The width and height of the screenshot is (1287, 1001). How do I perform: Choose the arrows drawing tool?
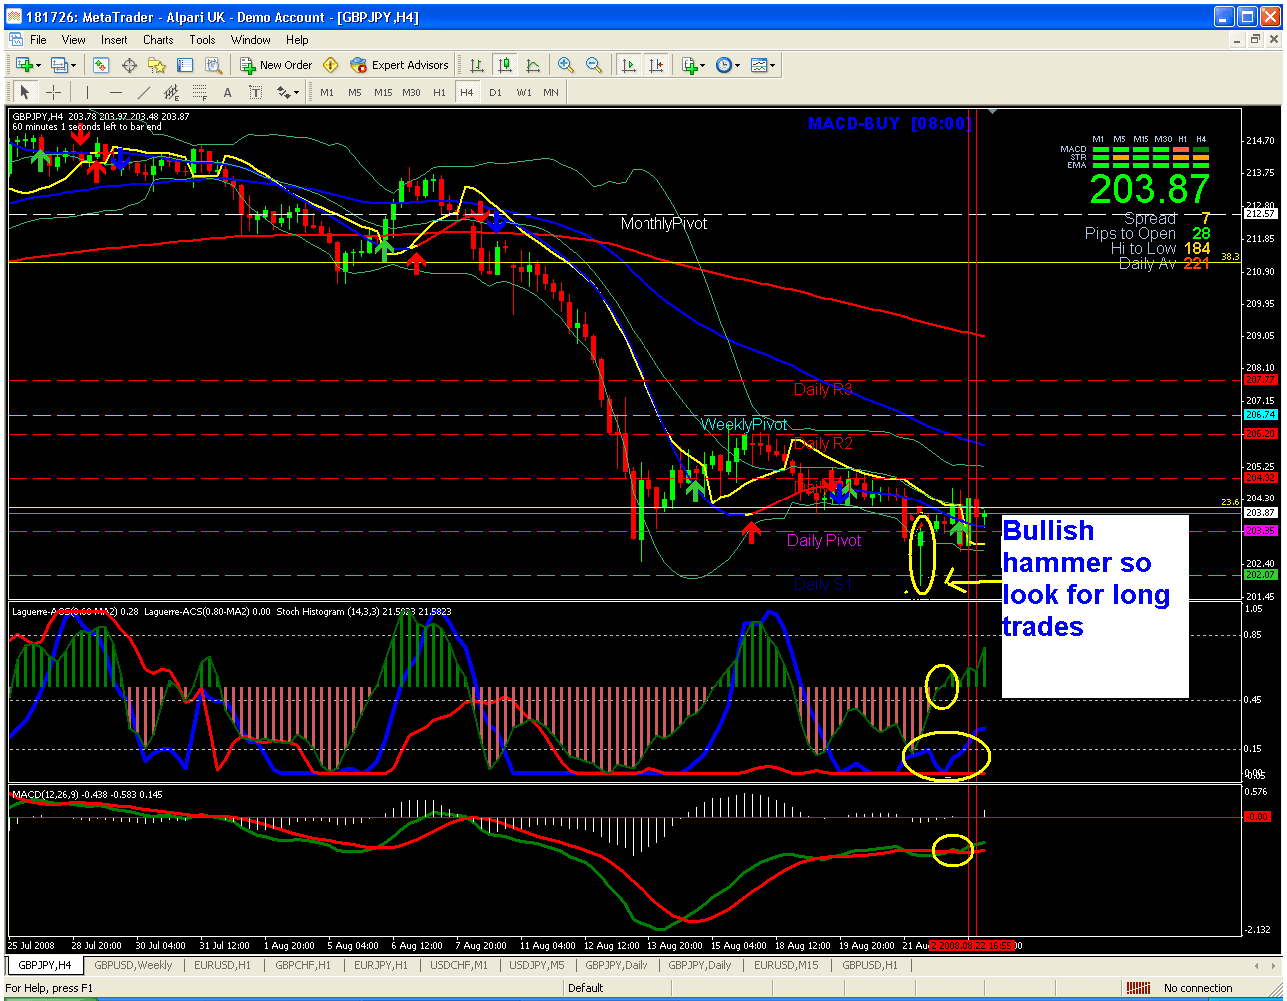[283, 92]
